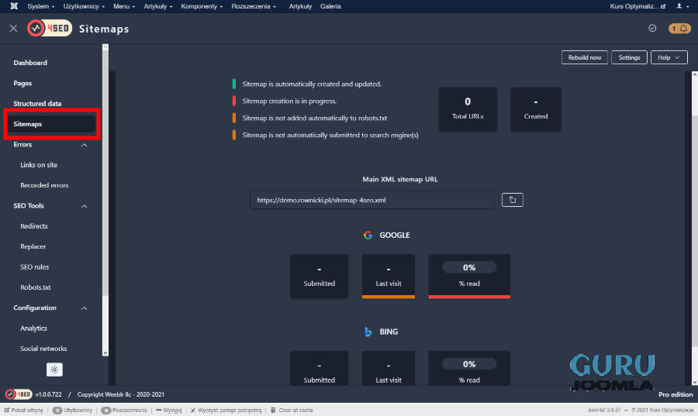
Task: Click Bing 0% read progress indicator
Action: point(469,364)
